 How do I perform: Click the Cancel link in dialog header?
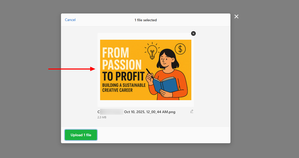[70, 20]
